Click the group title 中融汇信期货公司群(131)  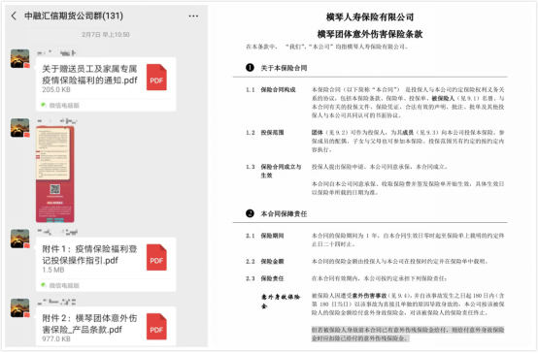[74, 16]
